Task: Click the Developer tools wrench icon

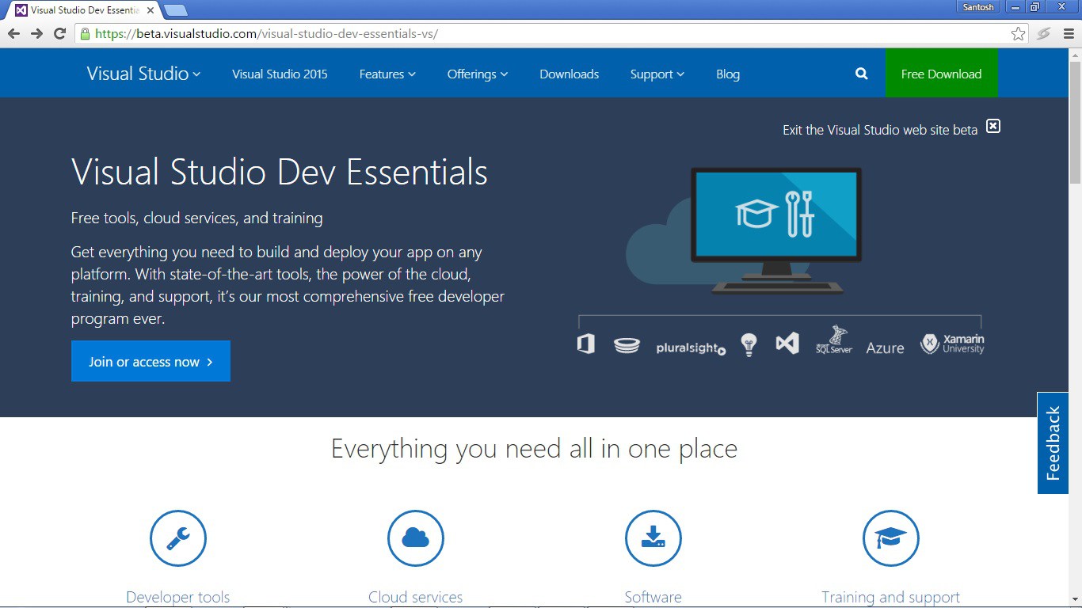Action: [x=178, y=538]
